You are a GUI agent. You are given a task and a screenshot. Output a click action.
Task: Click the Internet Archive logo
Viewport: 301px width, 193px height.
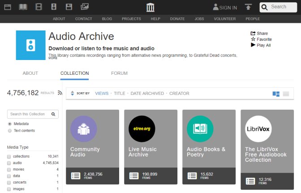(x=150, y=8)
